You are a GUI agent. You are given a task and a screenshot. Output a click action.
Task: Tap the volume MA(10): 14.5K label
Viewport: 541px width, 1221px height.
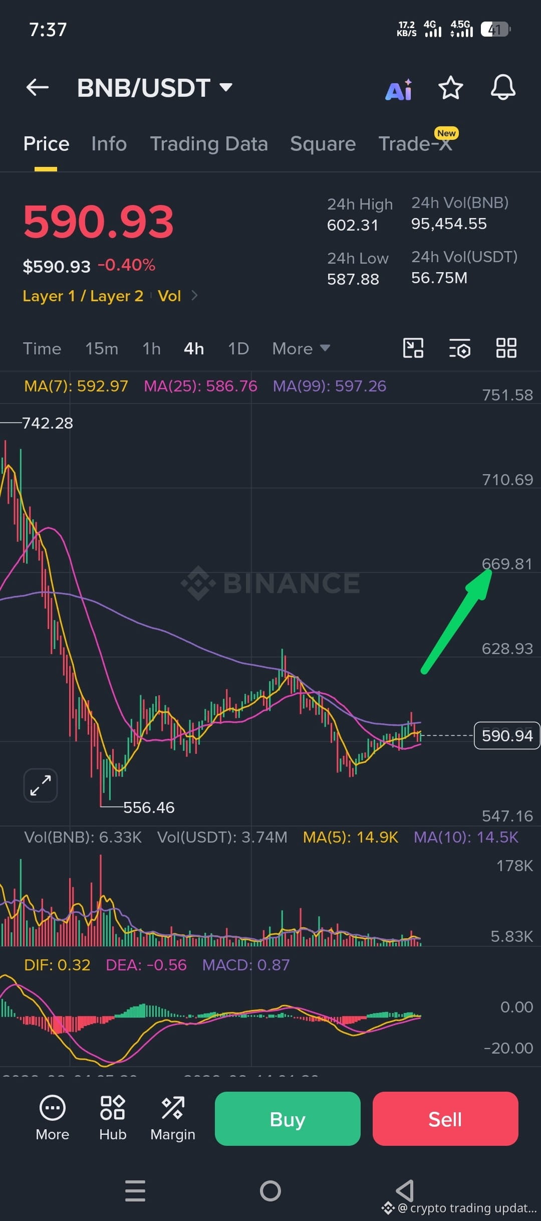coord(466,837)
